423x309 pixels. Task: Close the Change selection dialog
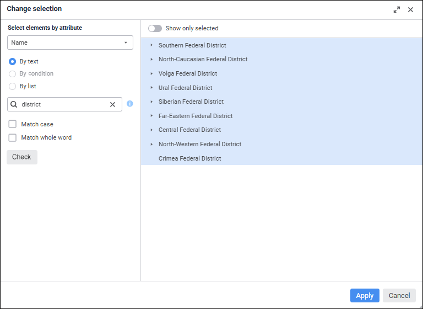point(410,9)
